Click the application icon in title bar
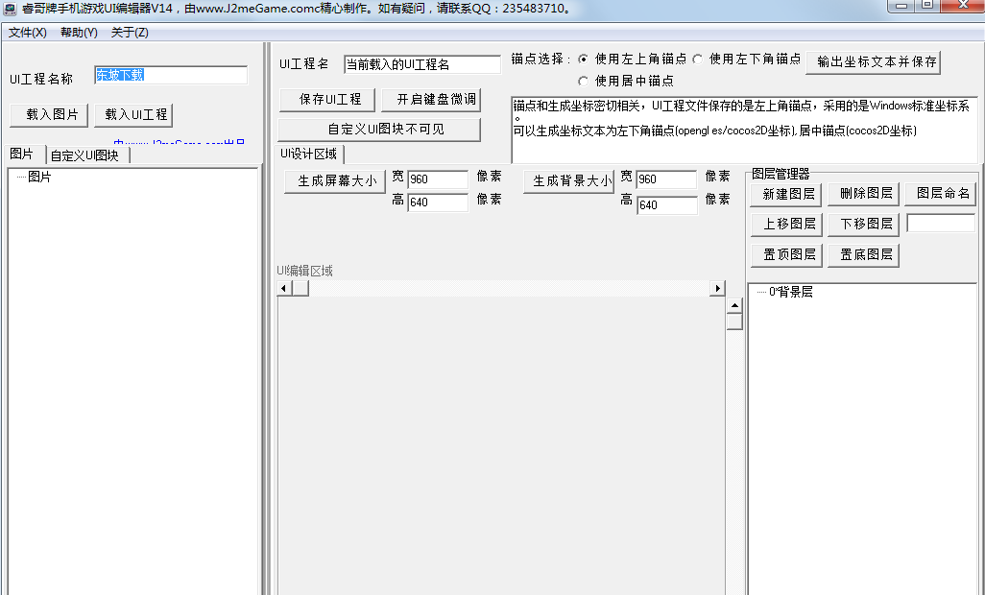The width and height of the screenshot is (985, 595). click(x=10, y=9)
